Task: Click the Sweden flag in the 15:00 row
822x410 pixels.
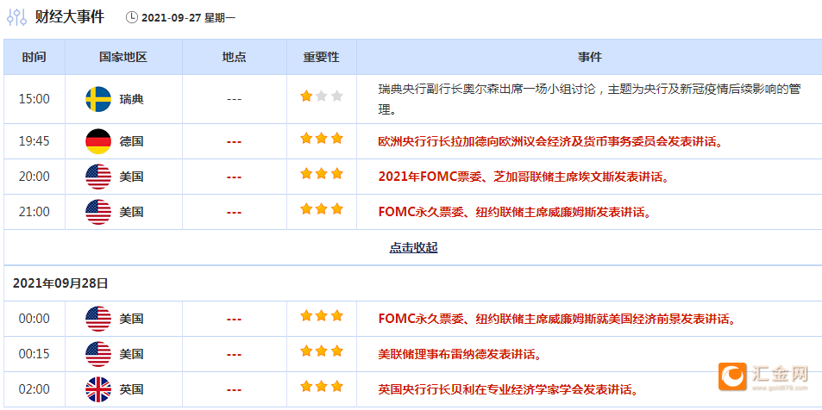Action: 98,99
